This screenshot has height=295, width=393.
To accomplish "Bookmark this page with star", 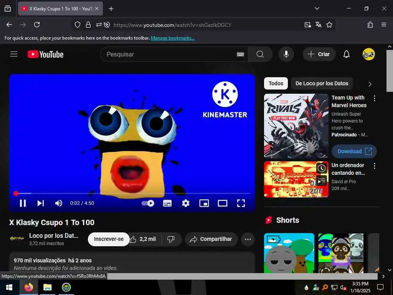I will [329, 25].
